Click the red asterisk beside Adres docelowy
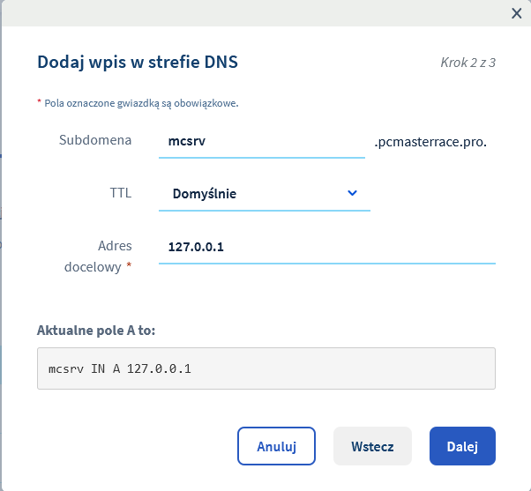 pos(130,266)
